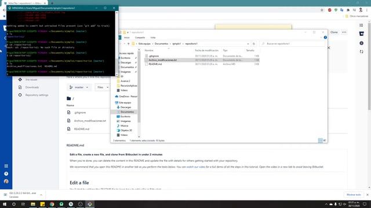371x208 pixels.
Task: Open Jira issues in Bitbucket sidebar
Action: click(31, 80)
